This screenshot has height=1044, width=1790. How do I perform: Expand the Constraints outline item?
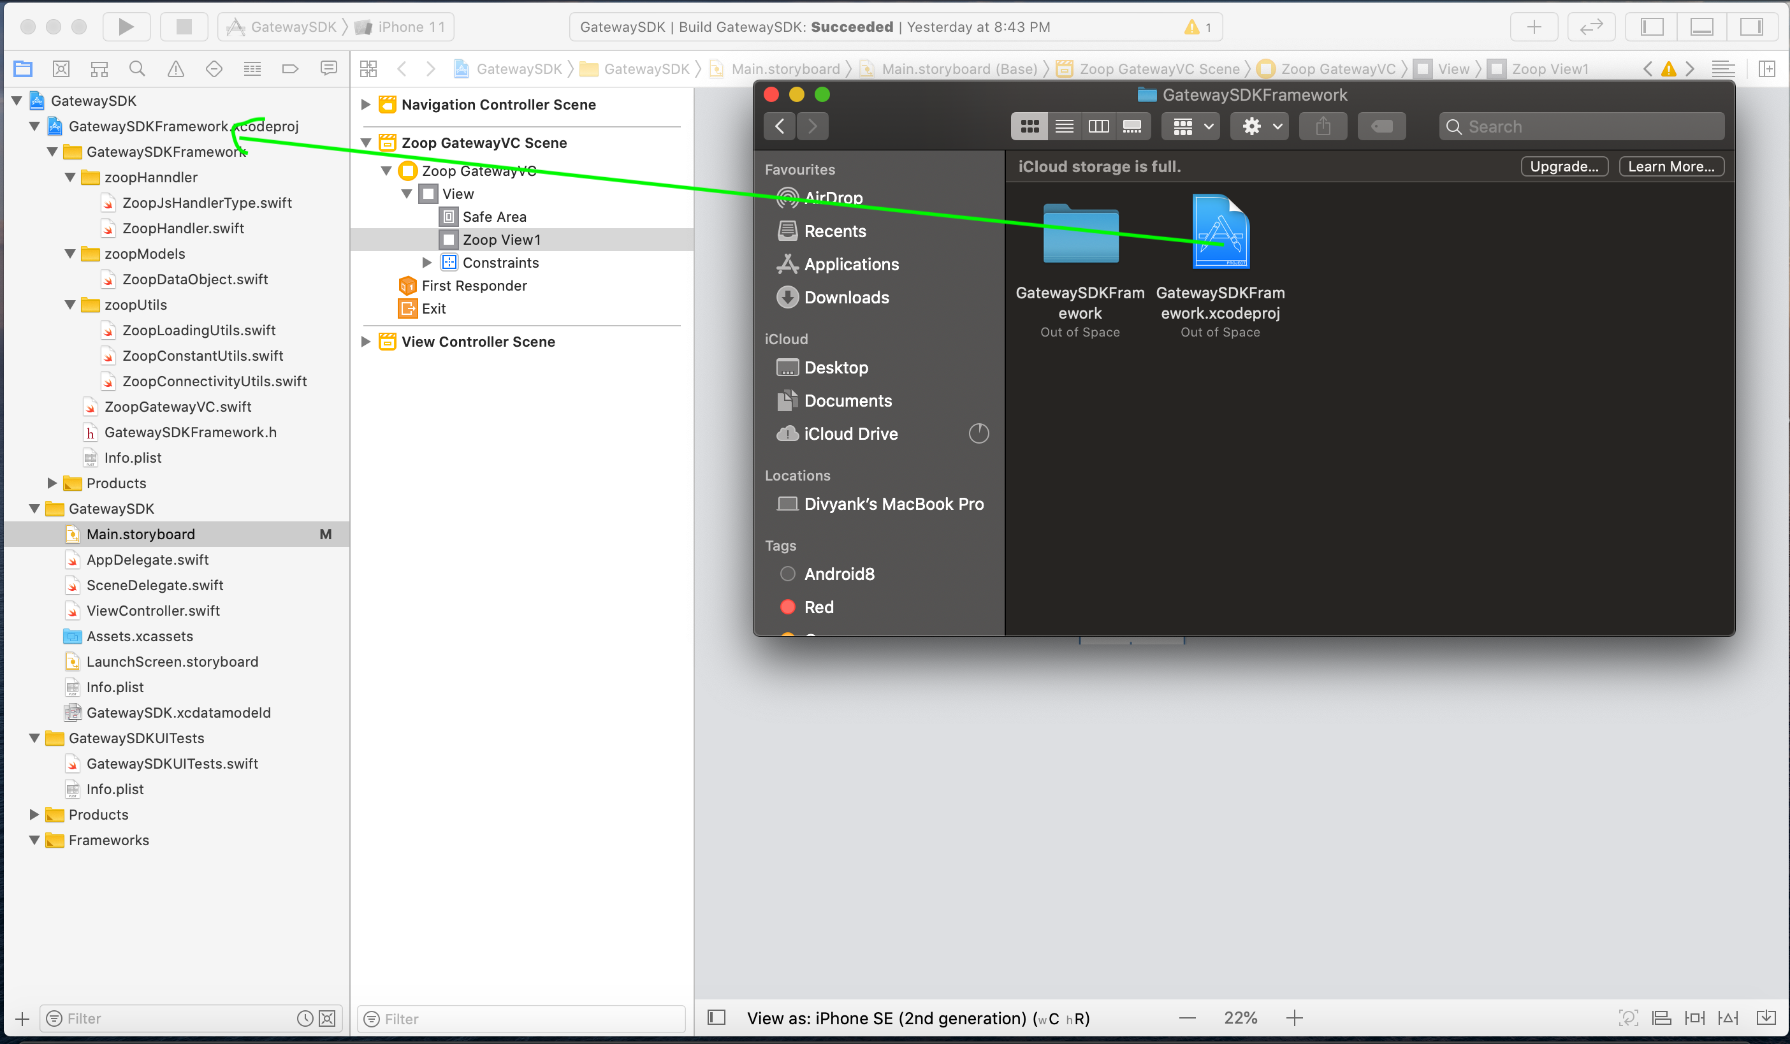(427, 263)
